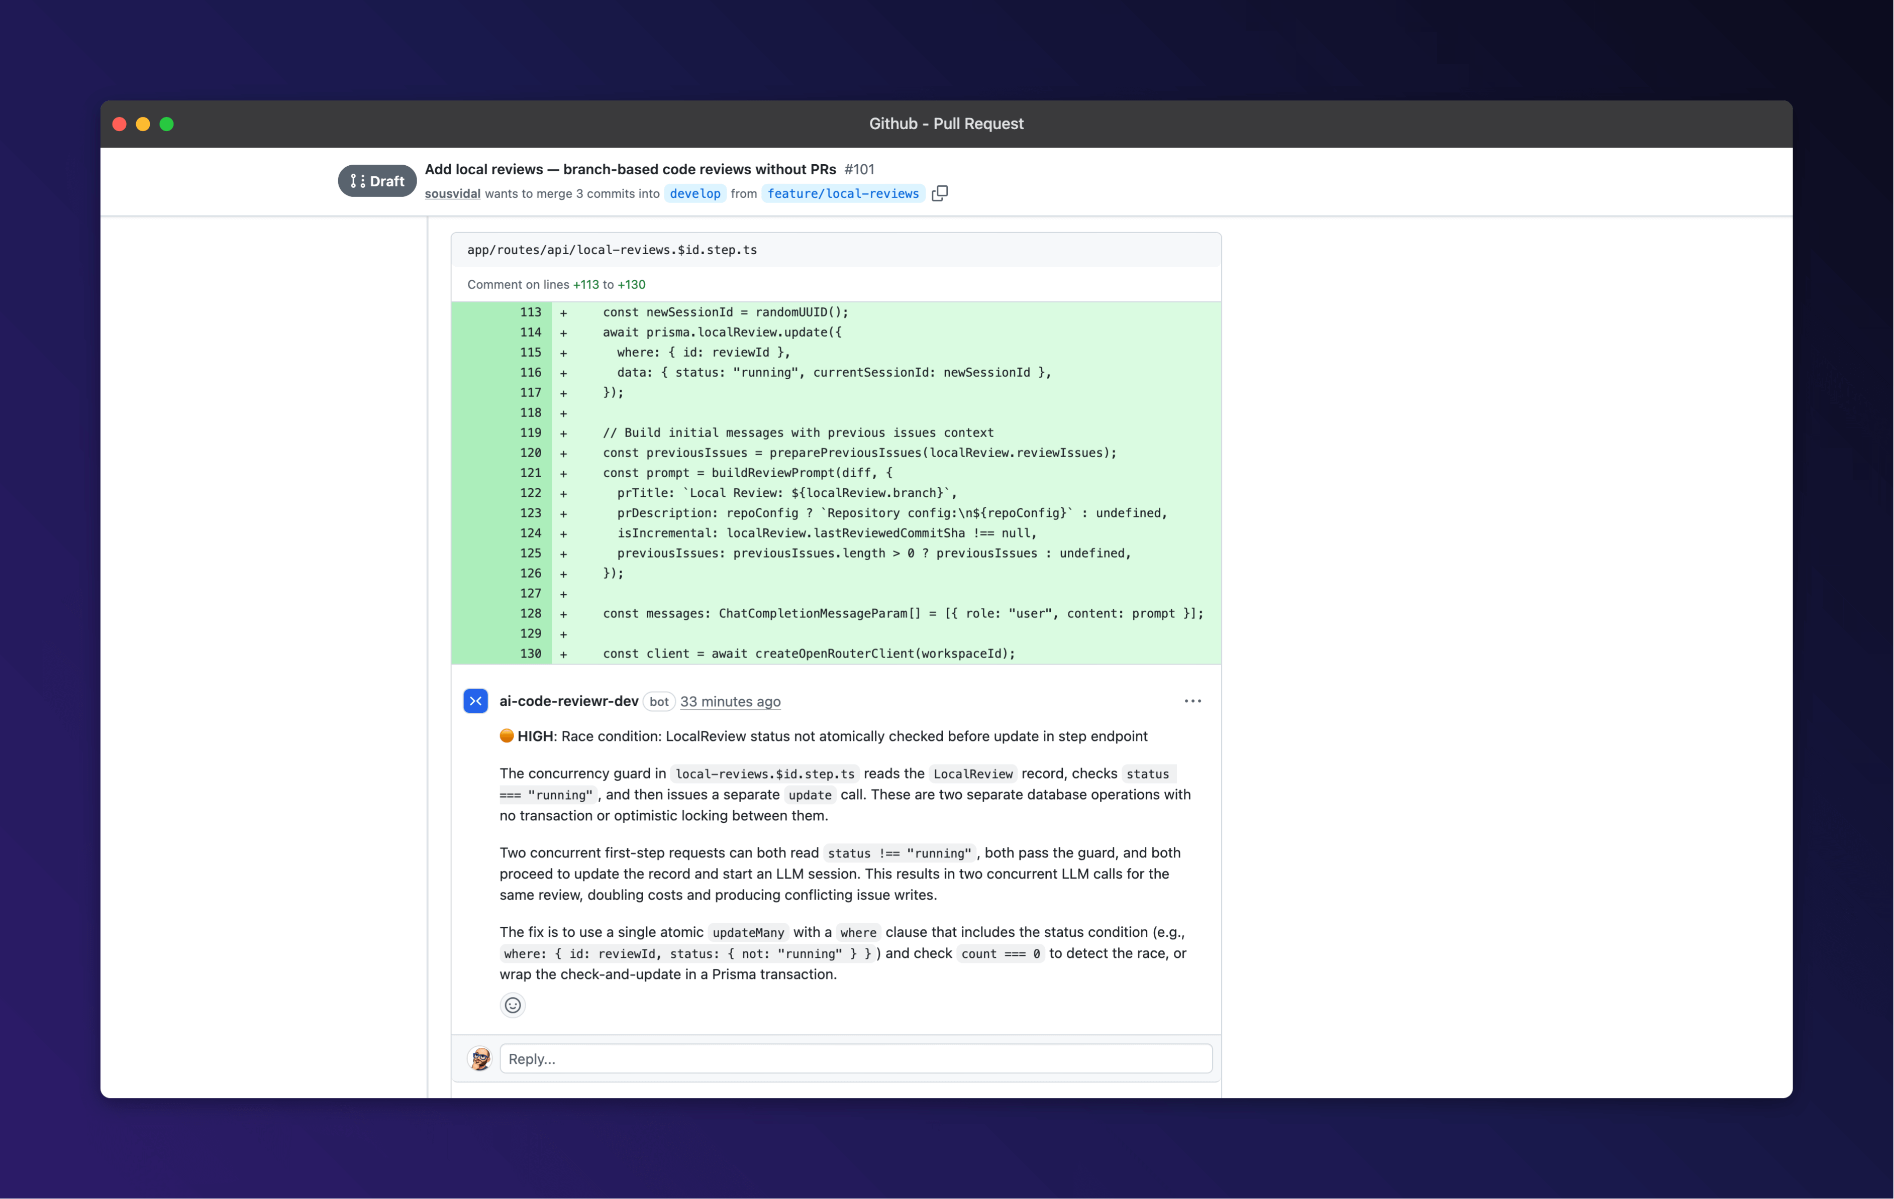Click the green zoom button of the window
This screenshot has width=1894, height=1199.
[x=167, y=124]
